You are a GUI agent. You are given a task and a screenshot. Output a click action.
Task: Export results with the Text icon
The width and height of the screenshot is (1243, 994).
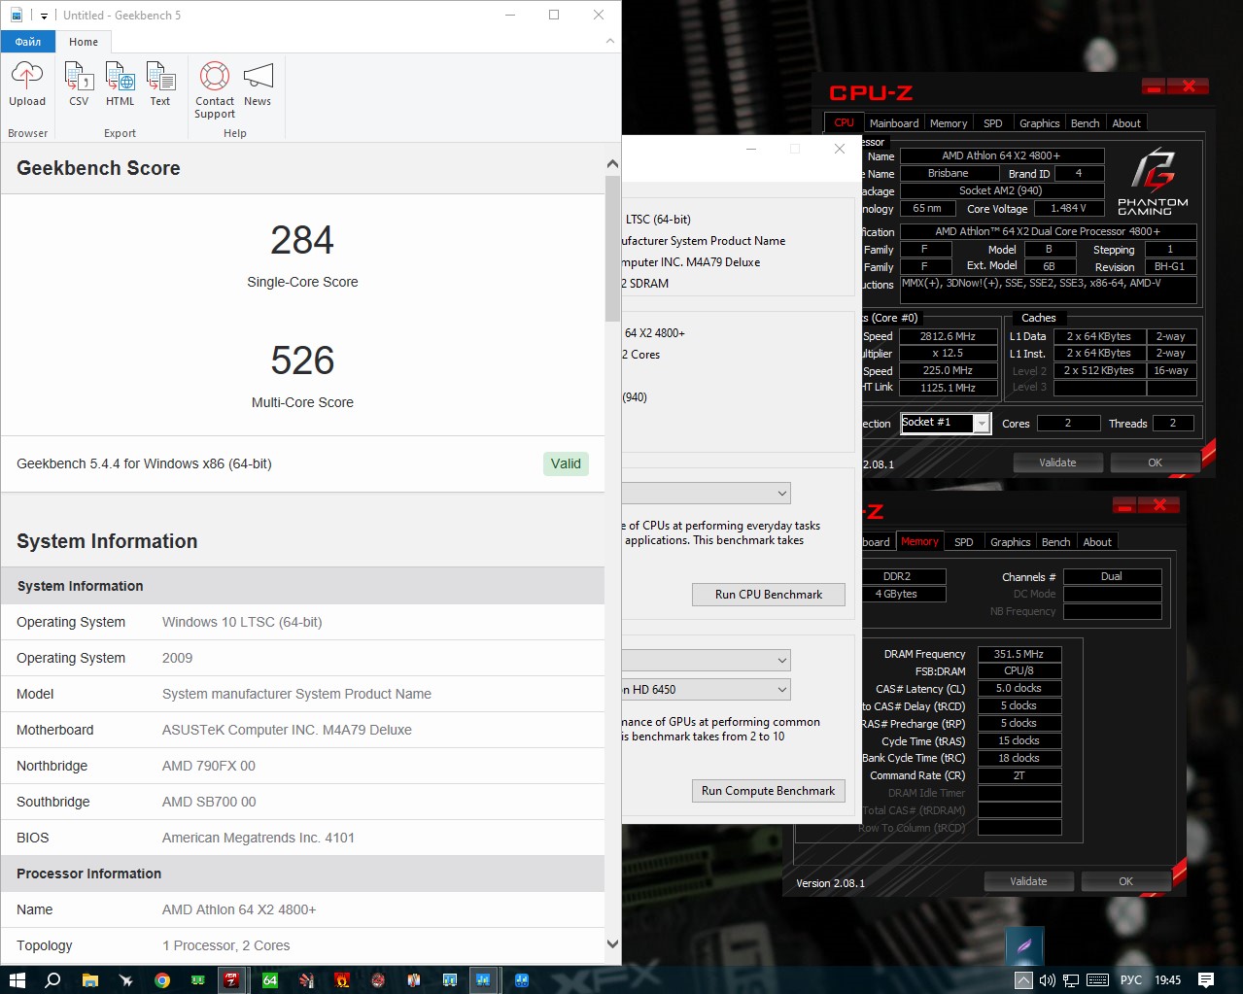[160, 76]
